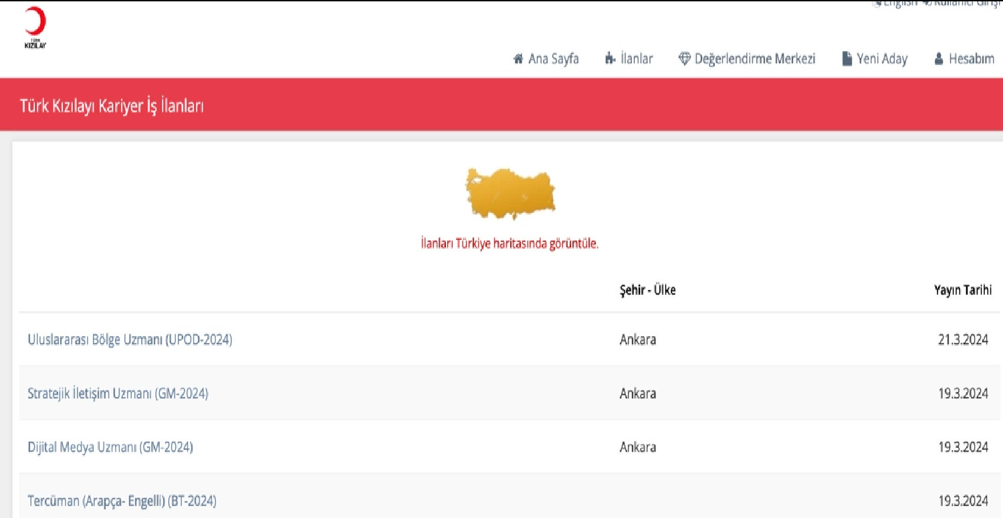The height and width of the screenshot is (518, 1003).
Task: Open the Uluslararası Bölge Uzmanı (UPOD-2024) listing
Action: tap(130, 340)
